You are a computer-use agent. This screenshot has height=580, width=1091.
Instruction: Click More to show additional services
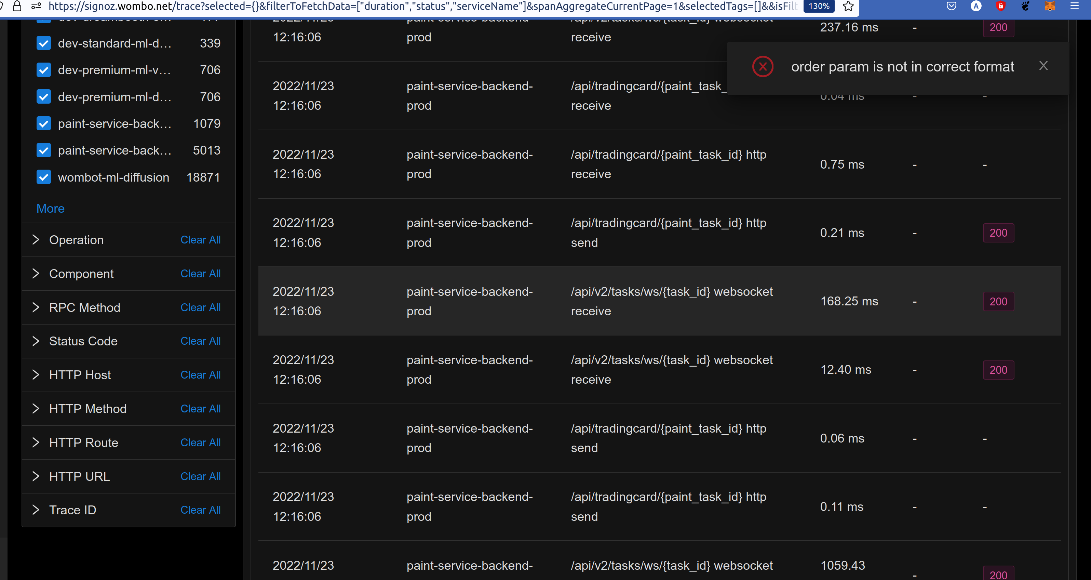(x=50, y=209)
